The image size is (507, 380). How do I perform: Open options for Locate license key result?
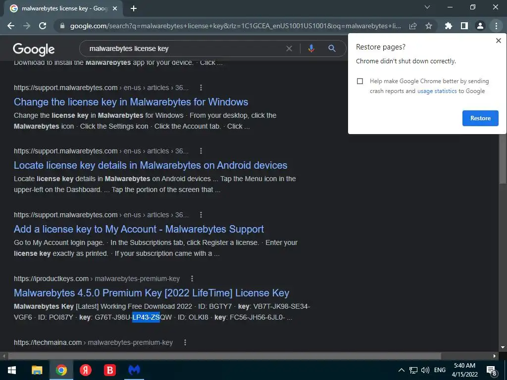coord(201,151)
